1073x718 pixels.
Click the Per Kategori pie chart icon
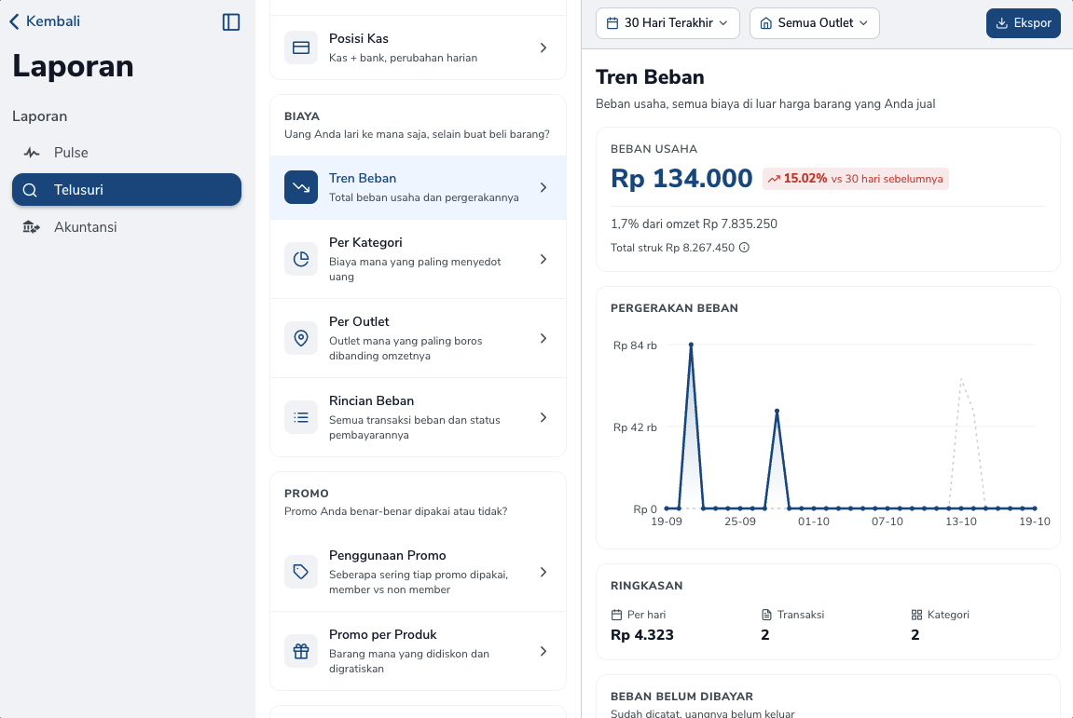pyautogui.click(x=301, y=259)
